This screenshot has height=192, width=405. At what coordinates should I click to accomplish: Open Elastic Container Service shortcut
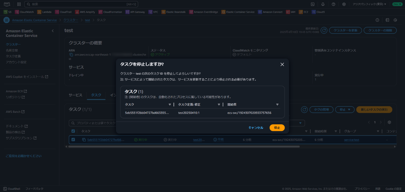pos(238,12)
